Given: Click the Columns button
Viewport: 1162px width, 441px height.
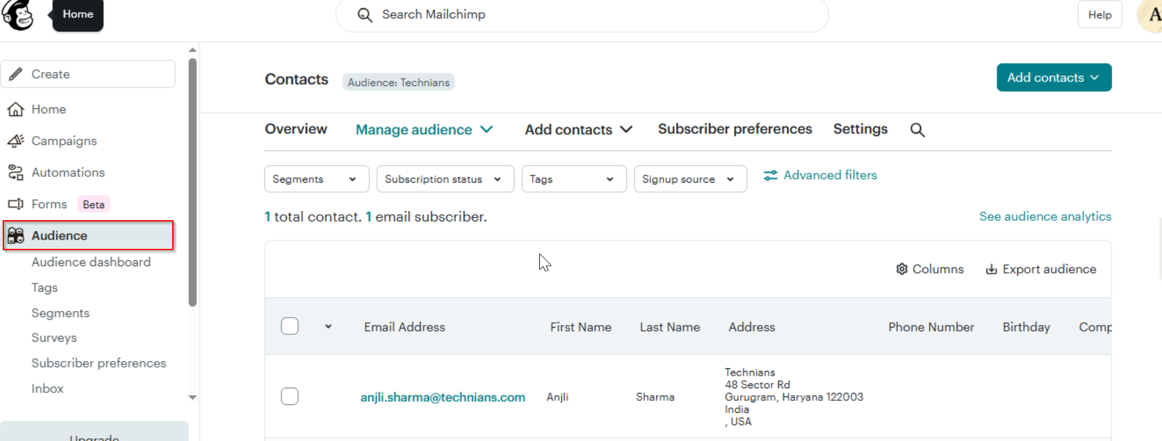Looking at the screenshot, I should 930,269.
